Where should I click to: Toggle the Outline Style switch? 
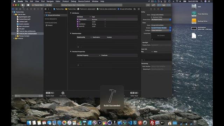click(50, 93)
